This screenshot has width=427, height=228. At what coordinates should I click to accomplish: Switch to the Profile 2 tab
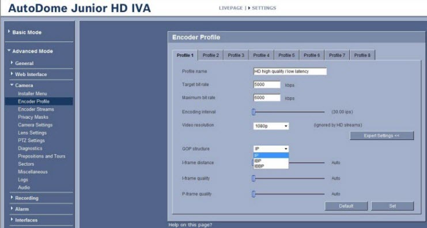click(210, 55)
